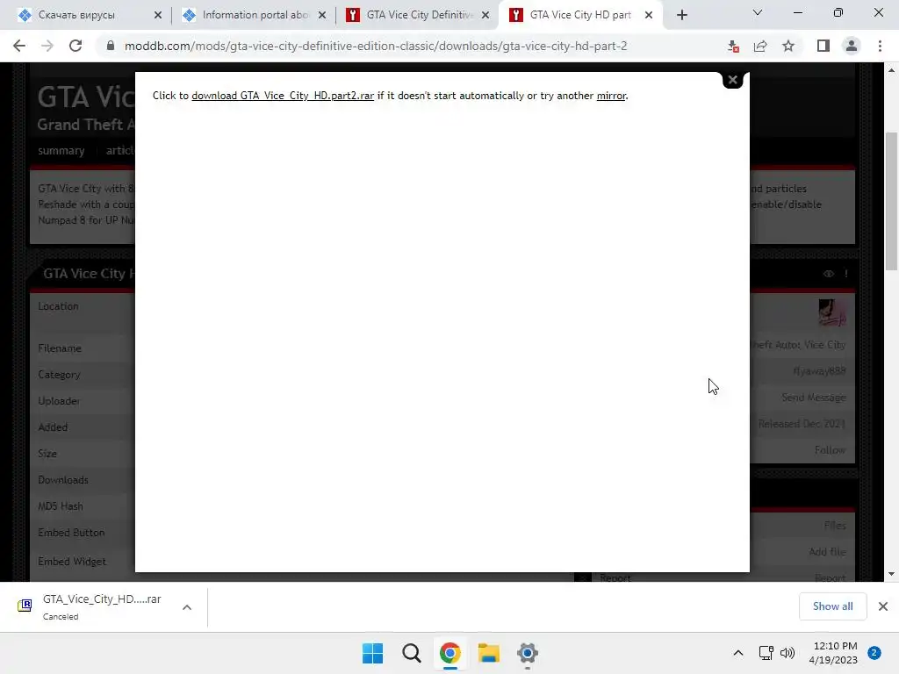Image resolution: width=899 pixels, height=674 pixels.
Task: Click Add file link in sidebar
Action: coord(827,551)
